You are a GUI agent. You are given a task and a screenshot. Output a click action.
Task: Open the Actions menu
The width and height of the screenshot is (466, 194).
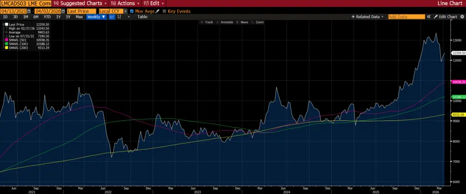[x=125, y=3]
